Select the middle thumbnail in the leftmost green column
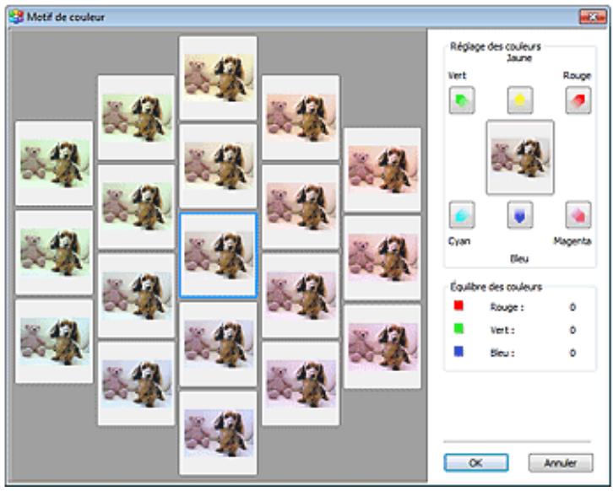The image size is (613, 491). [54, 251]
